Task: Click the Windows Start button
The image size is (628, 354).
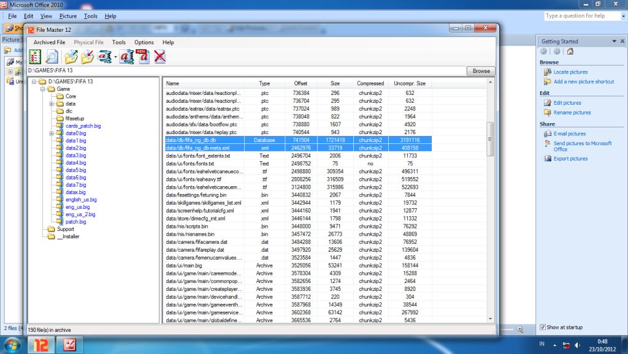Action: coord(12,345)
